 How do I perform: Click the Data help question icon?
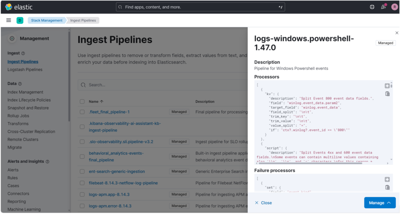coord(20,84)
